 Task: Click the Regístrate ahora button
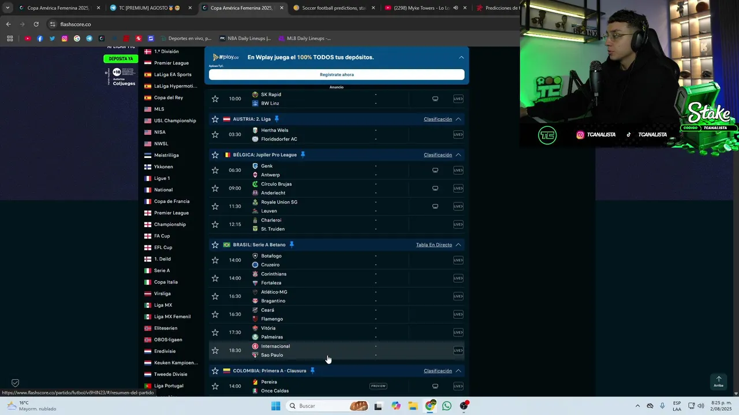tap(337, 74)
